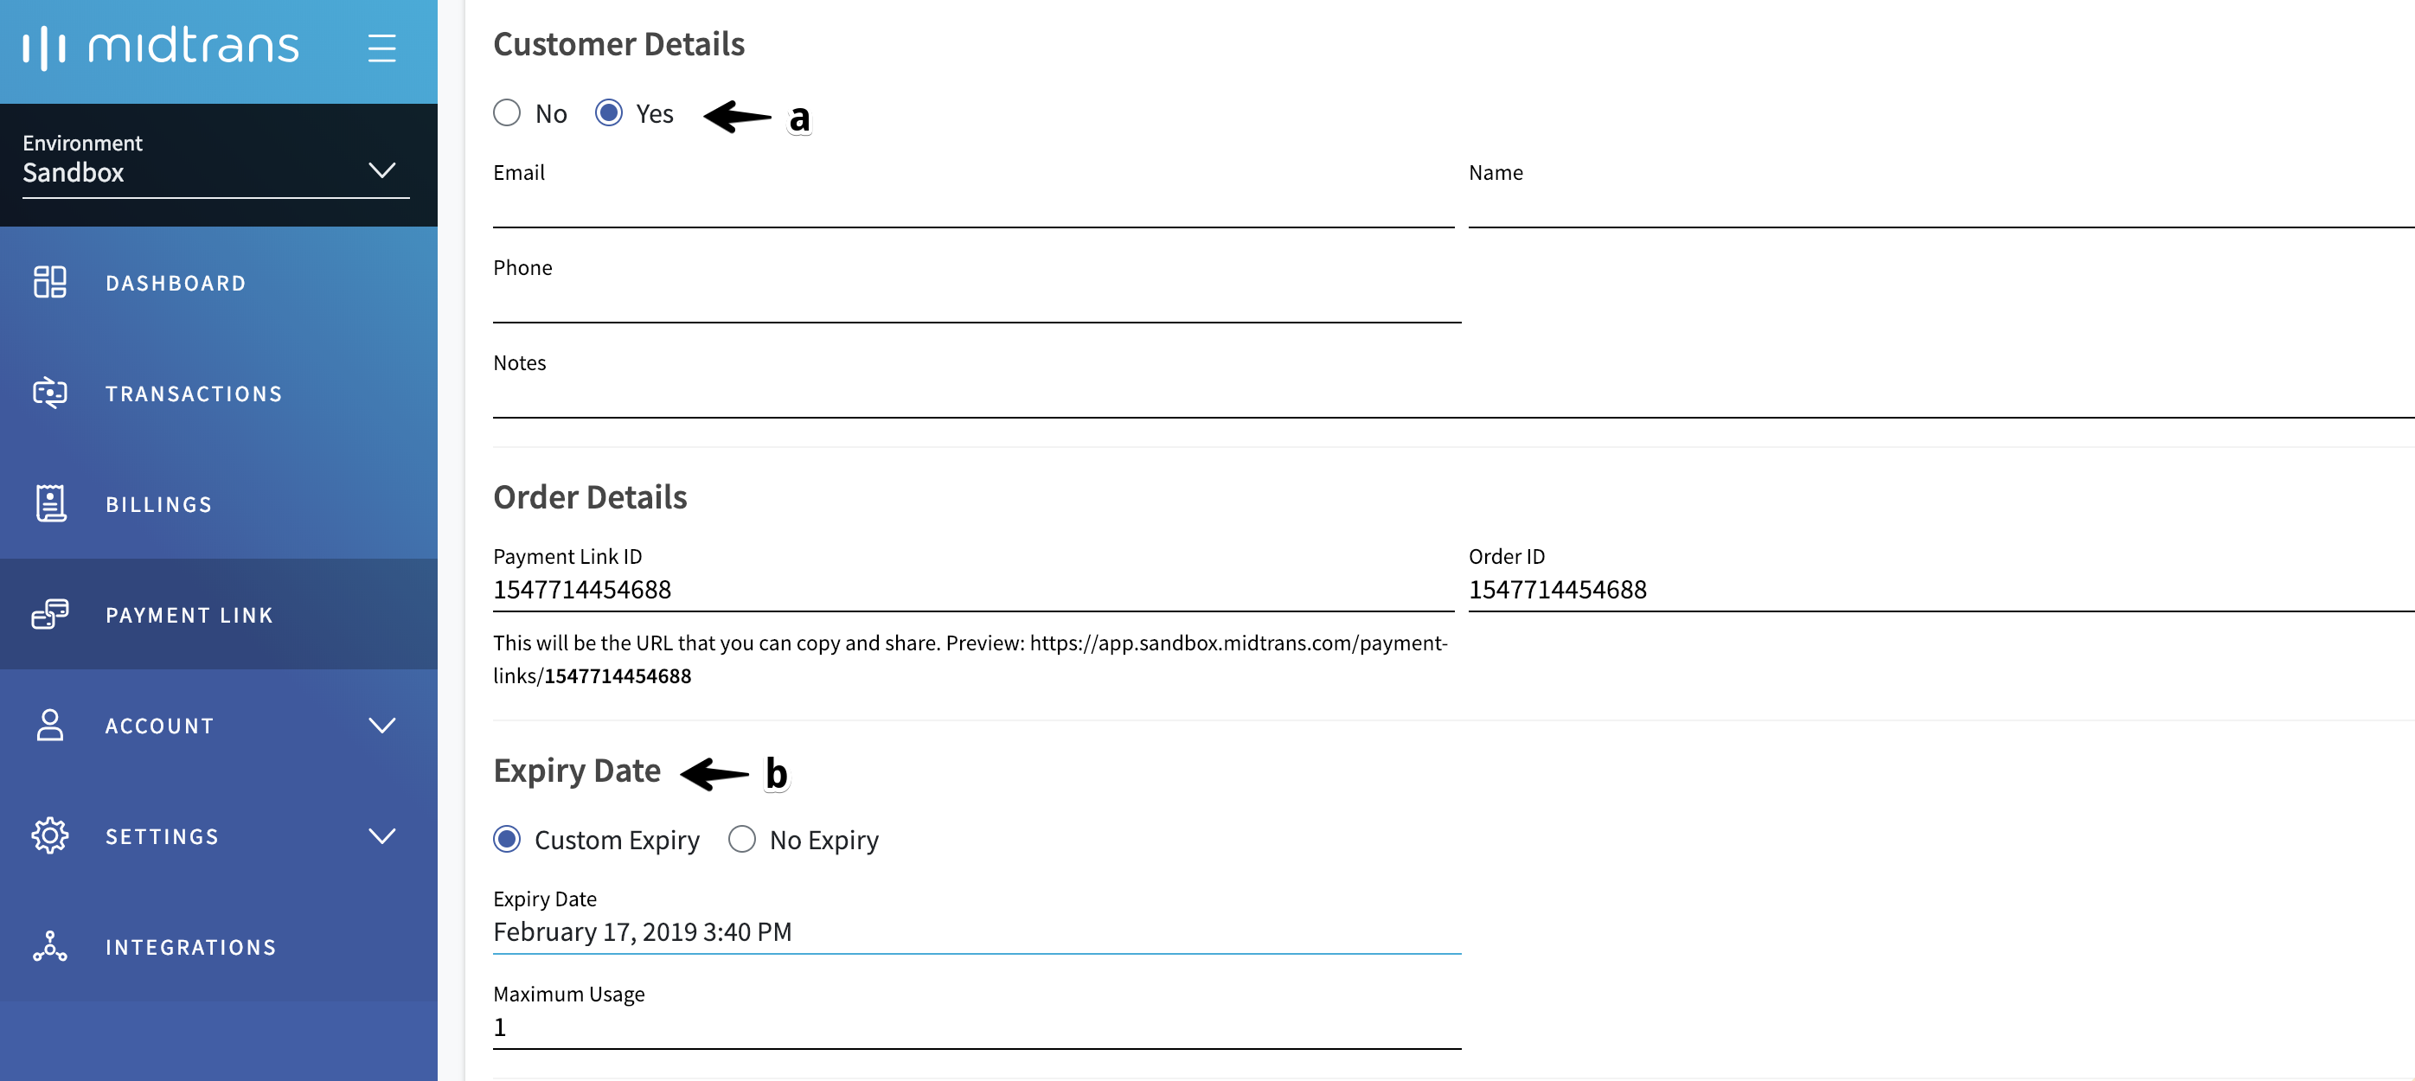Click the Billings receipt icon
Viewport: 2415px width, 1081px height.
[49, 503]
